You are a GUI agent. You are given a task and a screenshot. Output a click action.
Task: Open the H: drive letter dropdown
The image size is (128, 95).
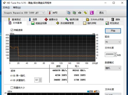(113, 42)
